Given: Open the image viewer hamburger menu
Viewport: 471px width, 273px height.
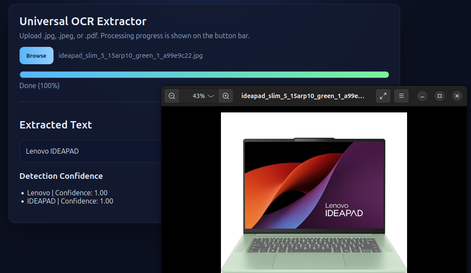Looking at the screenshot, I should coord(401,96).
